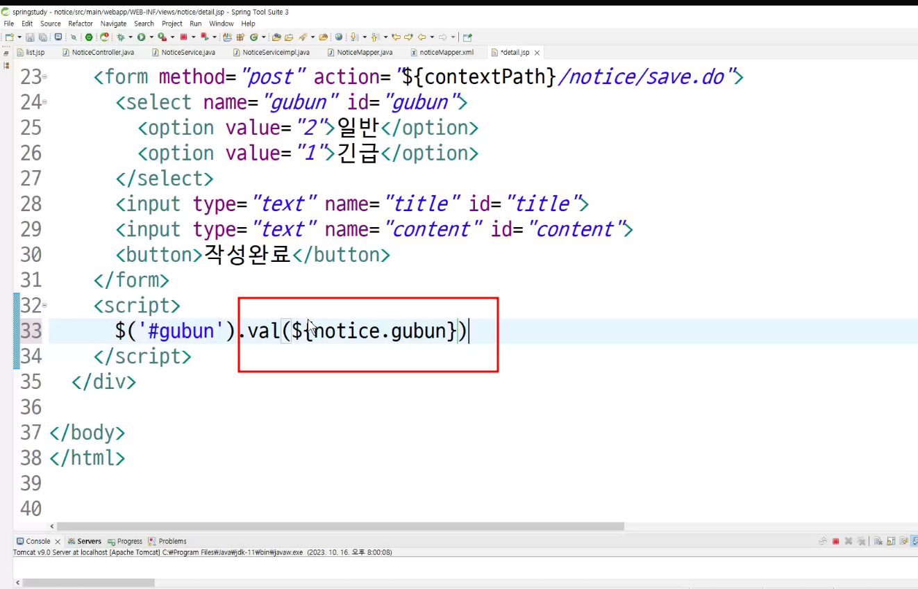Screen dimensions: 918x589
Task: Collapse the form tag on line 23
Action: (45, 77)
